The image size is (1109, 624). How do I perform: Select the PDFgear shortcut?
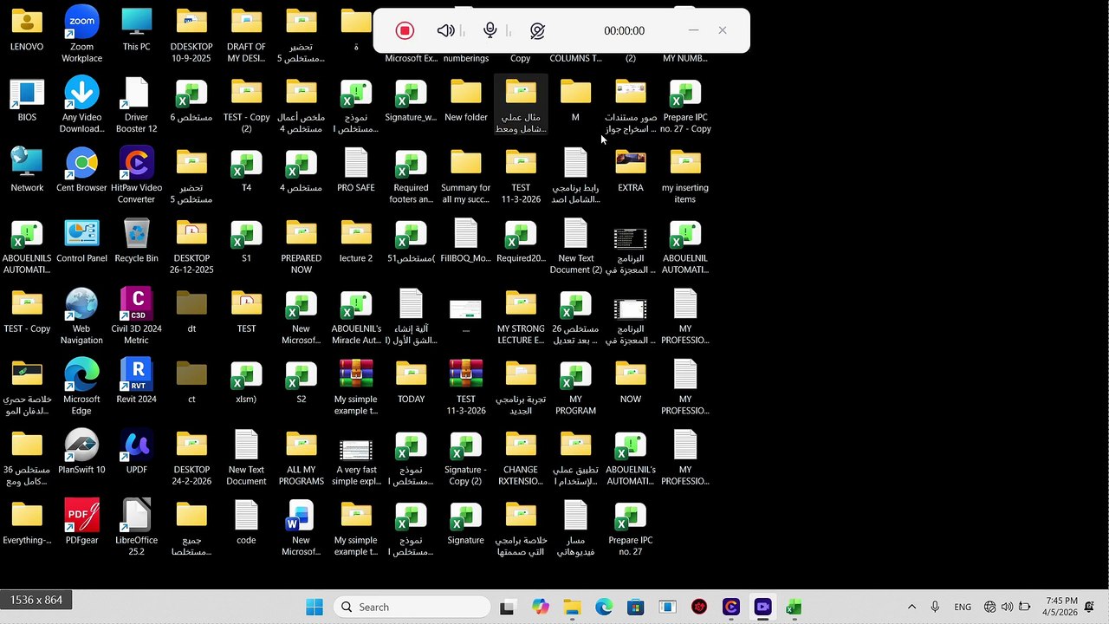pyautogui.click(x=81, y=523)
